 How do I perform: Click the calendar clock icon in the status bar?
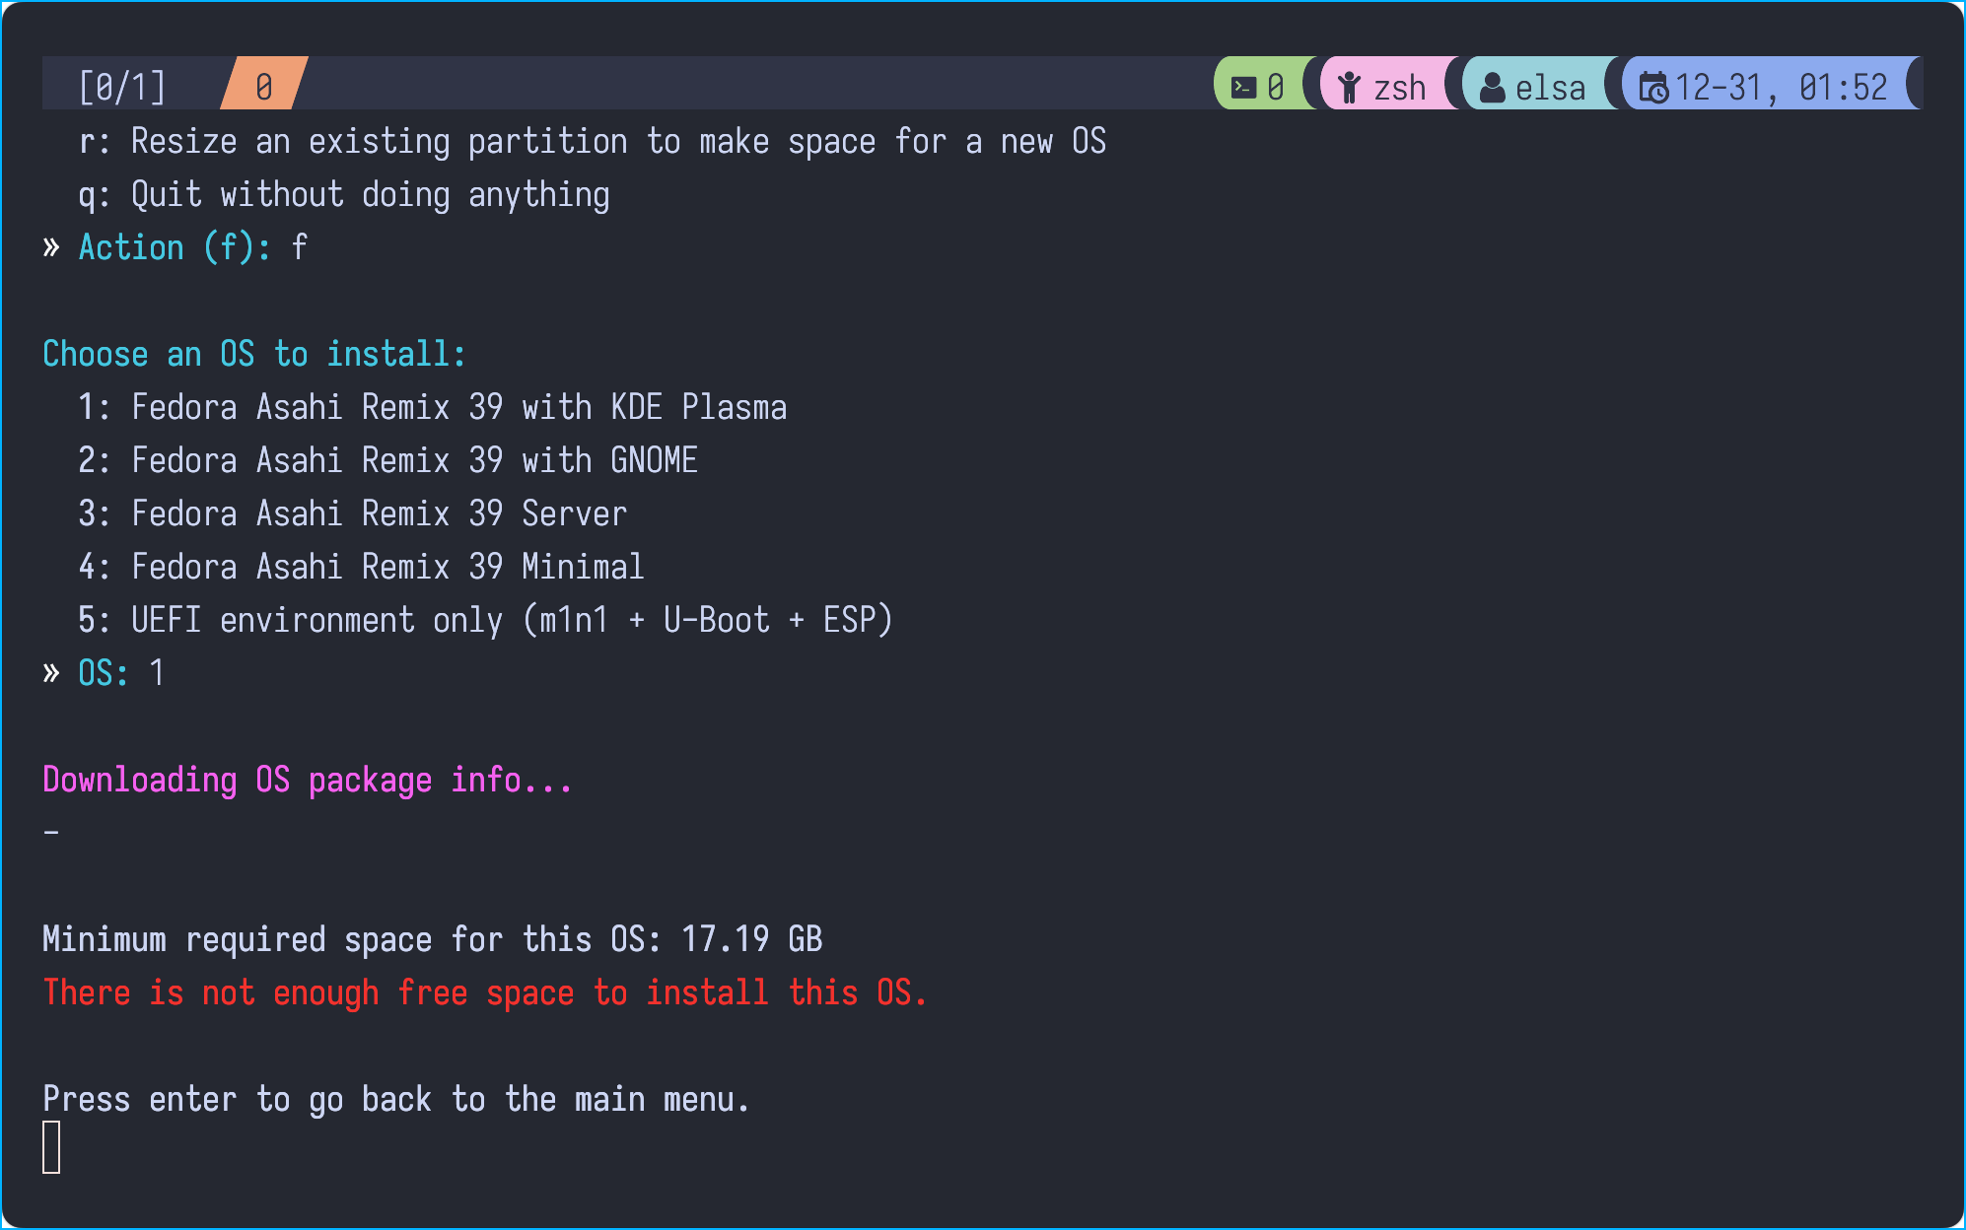[x=1653, y=88]
